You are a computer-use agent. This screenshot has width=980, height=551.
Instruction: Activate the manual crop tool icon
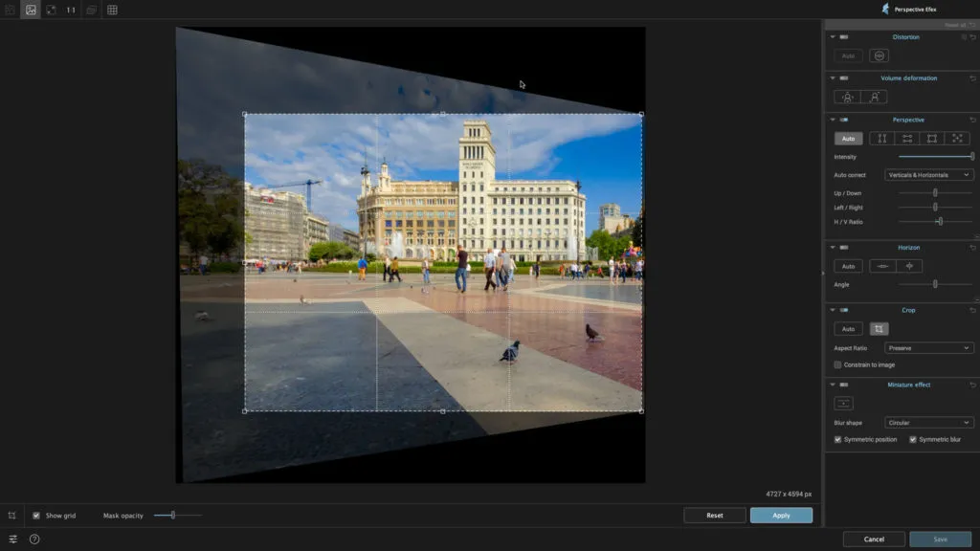879,329
